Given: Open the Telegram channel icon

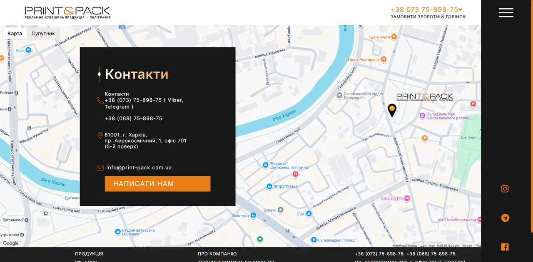Looking at the screenshot, I should coord(505,218).
